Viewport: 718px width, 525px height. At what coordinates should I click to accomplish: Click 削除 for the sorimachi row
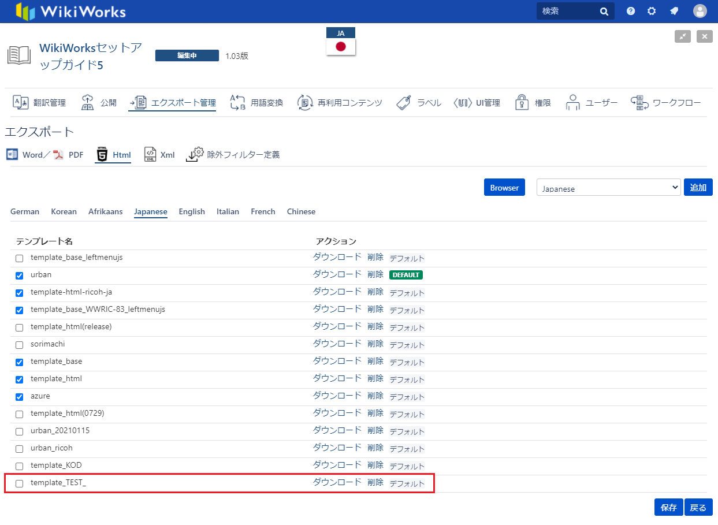click(x=375, y=344)
